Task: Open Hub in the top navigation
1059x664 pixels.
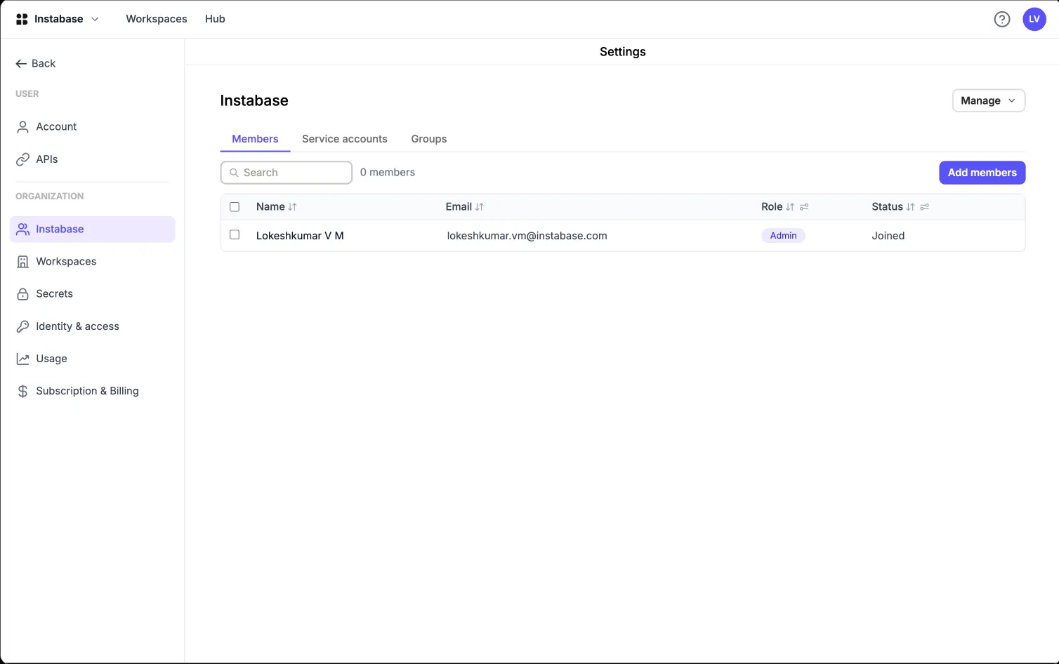Action: point(215,19)
